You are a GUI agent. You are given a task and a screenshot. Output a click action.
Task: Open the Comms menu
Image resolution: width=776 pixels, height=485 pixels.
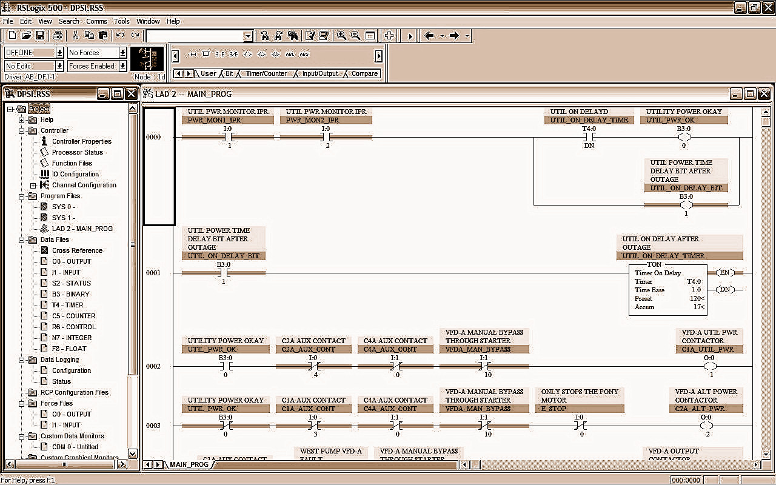(96, 21)
